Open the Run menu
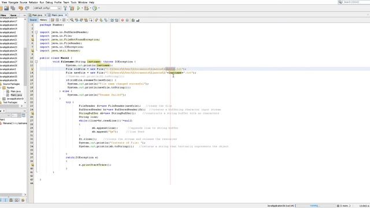This screenshot has width=370, height=208. [x=42, y=2]
